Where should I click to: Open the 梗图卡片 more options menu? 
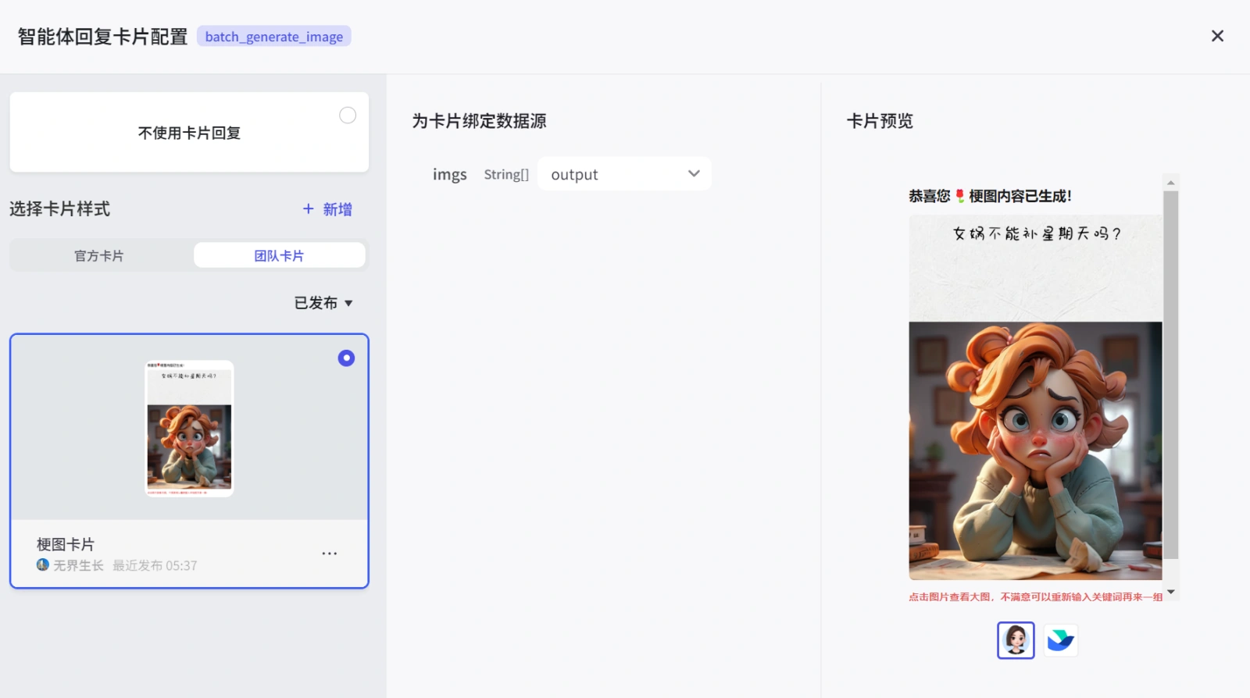tap(330, 554)
